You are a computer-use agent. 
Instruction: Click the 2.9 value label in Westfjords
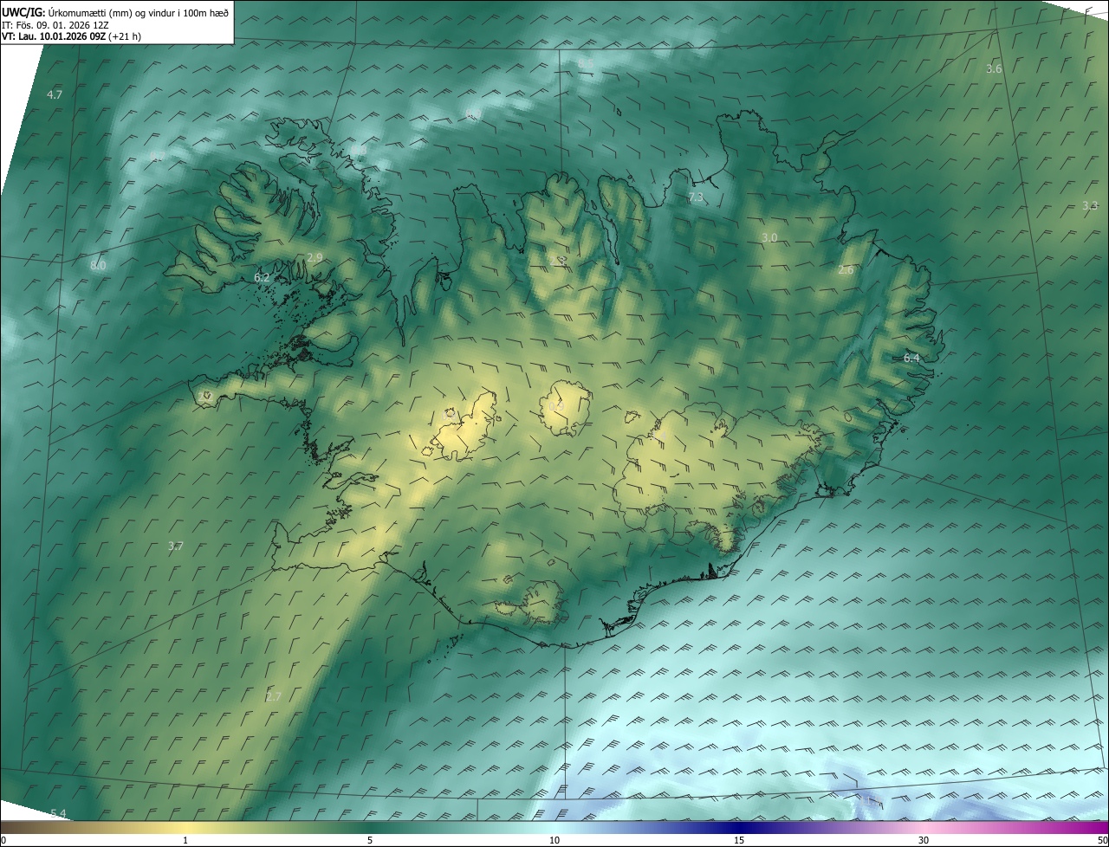(x=315, y=257)
